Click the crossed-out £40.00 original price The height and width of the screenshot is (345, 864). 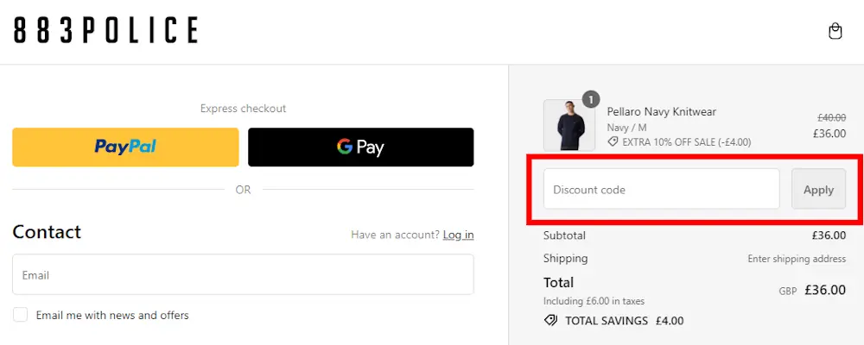tap(831, 117)
